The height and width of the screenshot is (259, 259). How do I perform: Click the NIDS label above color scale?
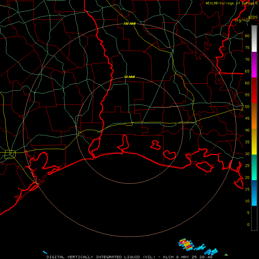point(253,17)
